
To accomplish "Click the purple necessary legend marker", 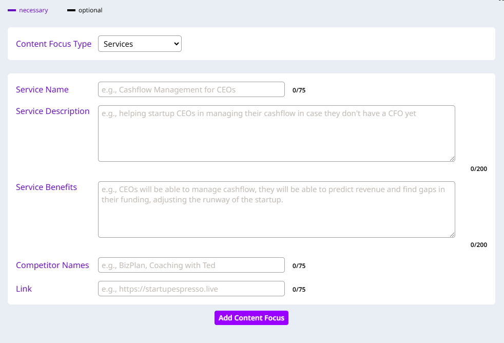I will tap(12, 10).
